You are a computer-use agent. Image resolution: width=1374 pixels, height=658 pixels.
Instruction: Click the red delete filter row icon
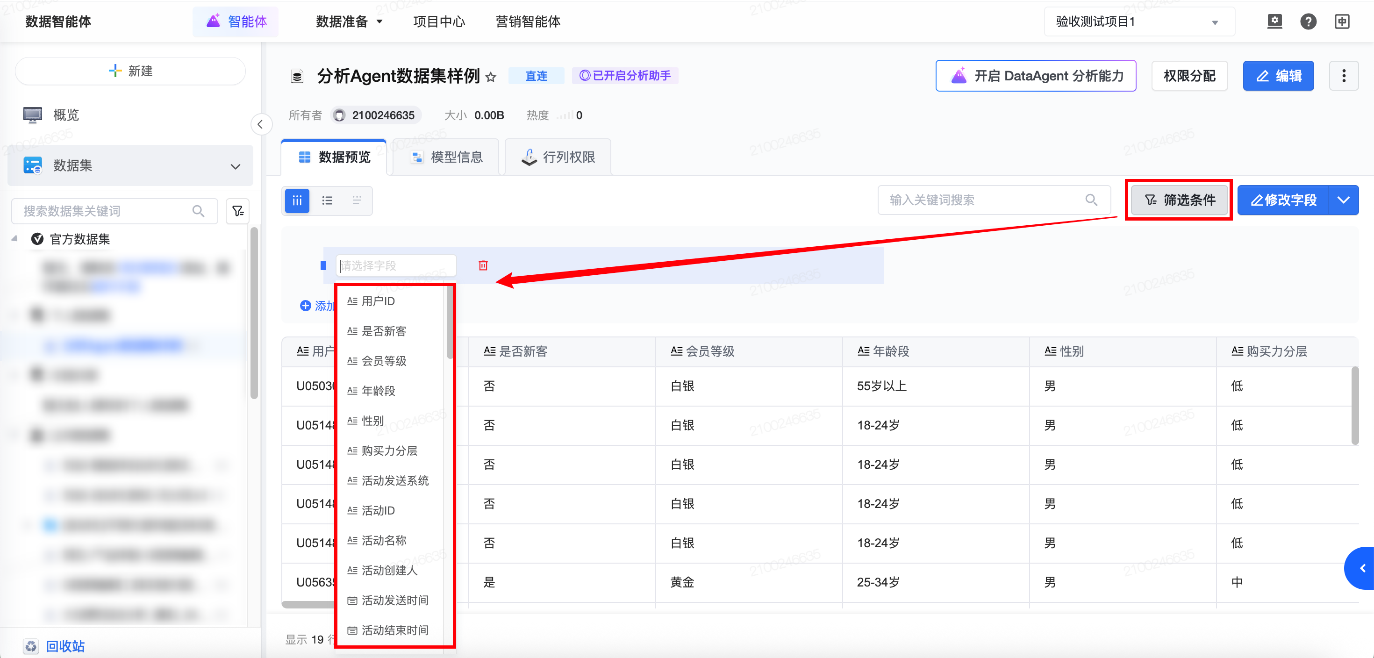483,265
